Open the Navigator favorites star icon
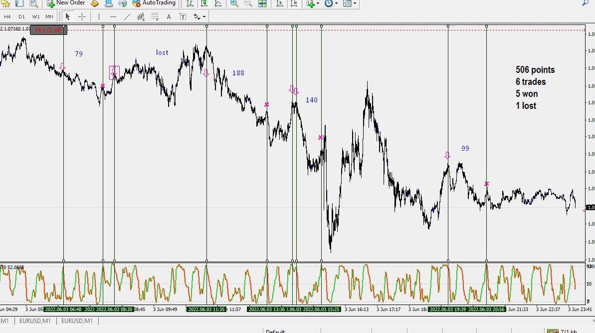This screenshot has height=333, width=595. (x=5, y=3)
